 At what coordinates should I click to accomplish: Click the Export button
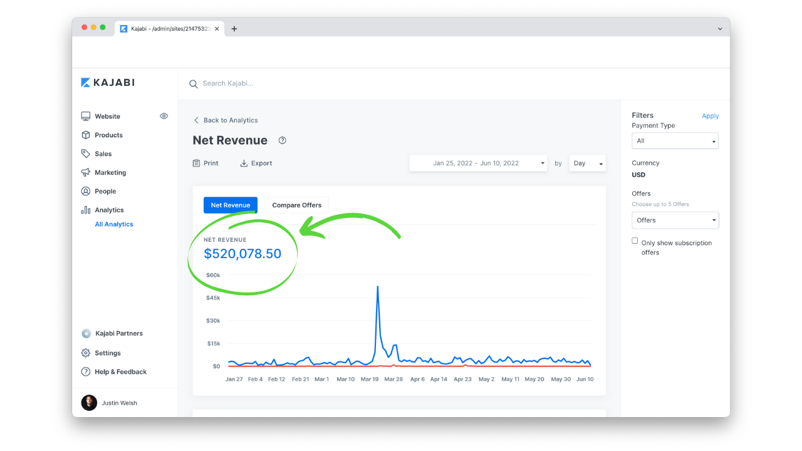coord(256,163)
